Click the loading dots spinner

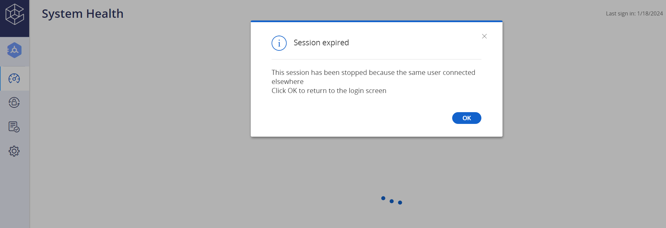(x=391, y=200)
